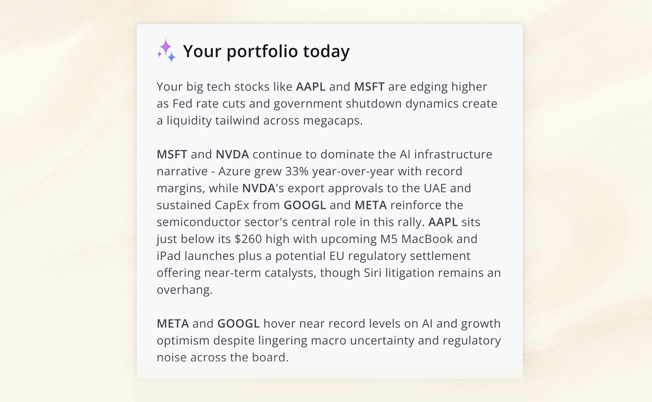The width and height of the screenshot is (652, 402).
Task: Click the "33%" Azure growth figure
Action: 297,171
